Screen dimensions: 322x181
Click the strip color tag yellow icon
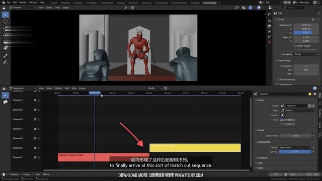tap(310, 94)
